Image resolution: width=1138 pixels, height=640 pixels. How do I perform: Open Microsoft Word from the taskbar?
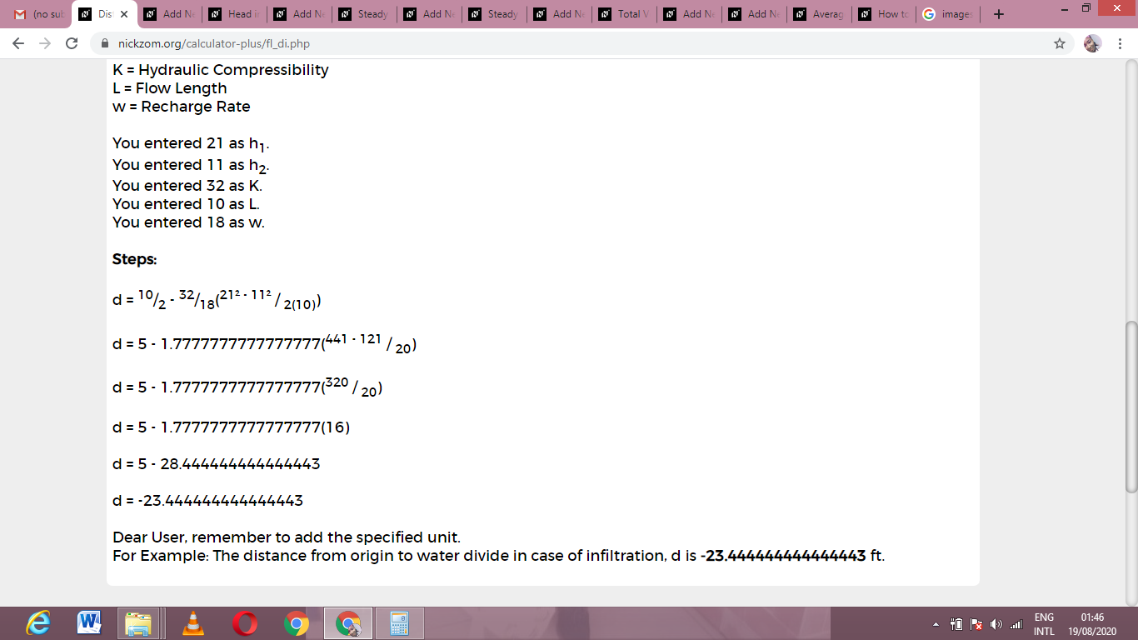tap(89, 623)
